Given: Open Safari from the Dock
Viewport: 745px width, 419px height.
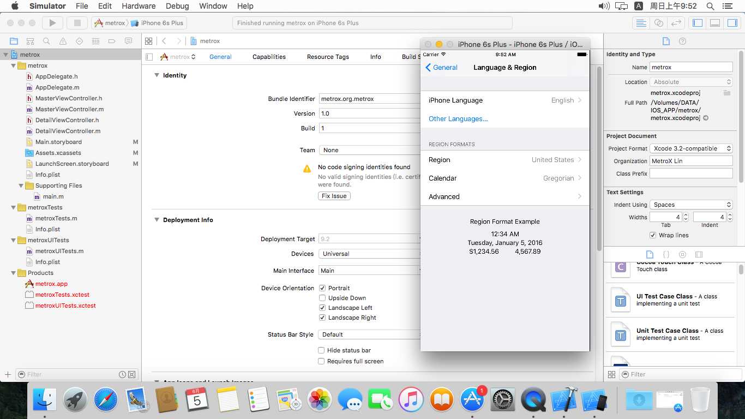Looking at the screenshot, I should pos(105,400).
